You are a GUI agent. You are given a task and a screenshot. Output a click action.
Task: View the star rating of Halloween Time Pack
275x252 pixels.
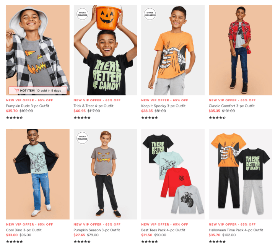click(x=217, y=242)
